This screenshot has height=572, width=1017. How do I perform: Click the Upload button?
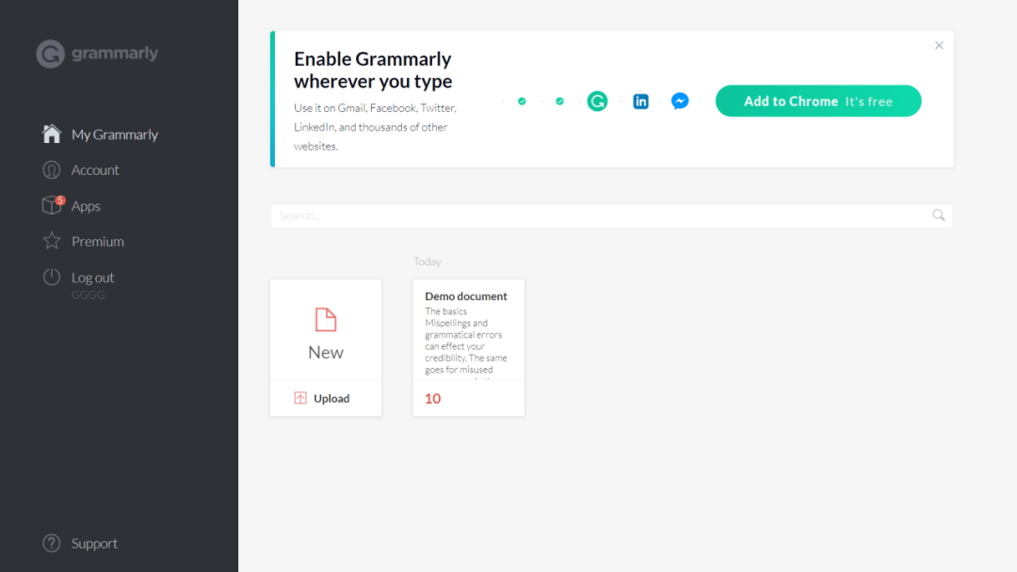(x=323, y=398)
